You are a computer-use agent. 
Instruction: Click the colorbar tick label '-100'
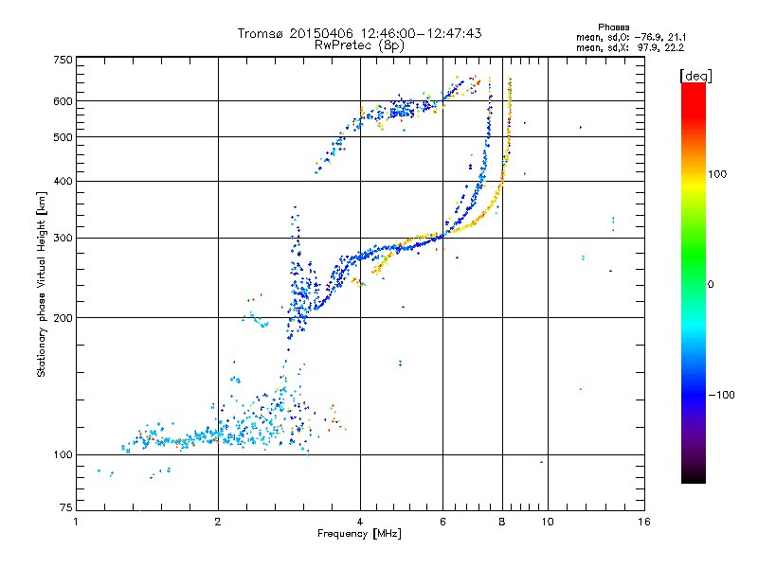[721, 395]
